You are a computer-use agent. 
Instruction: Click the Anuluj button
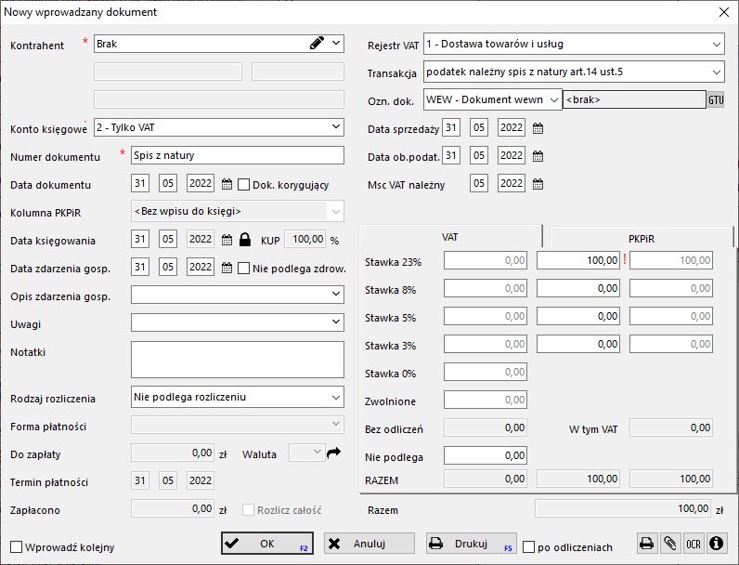(369, 544)
